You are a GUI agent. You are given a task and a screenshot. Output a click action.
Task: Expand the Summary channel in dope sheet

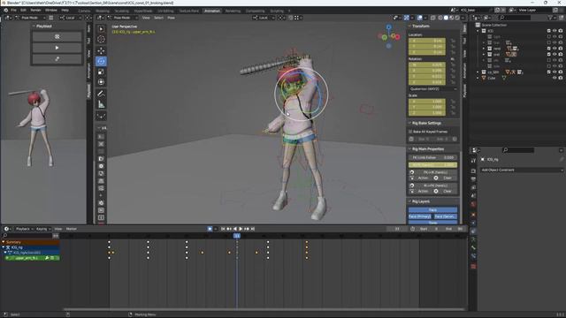coord(4,242)
